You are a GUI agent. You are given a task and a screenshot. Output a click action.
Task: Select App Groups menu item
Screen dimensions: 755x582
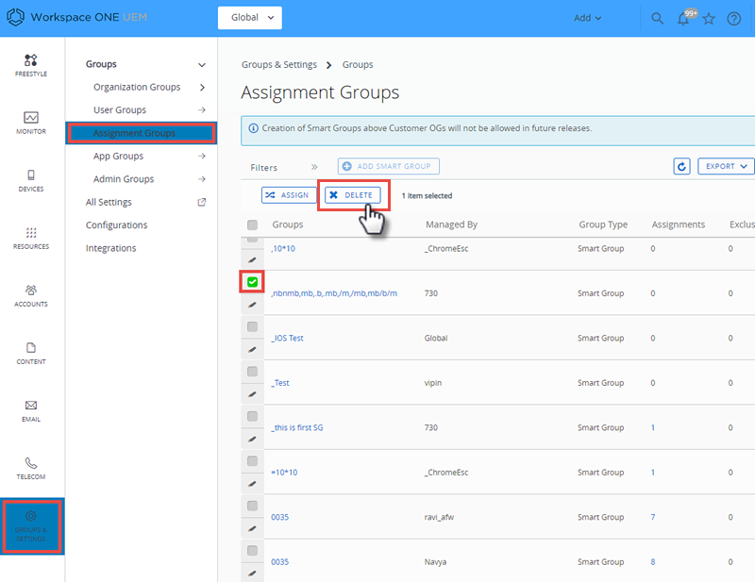pyautogui.click(x=118, y=156)
